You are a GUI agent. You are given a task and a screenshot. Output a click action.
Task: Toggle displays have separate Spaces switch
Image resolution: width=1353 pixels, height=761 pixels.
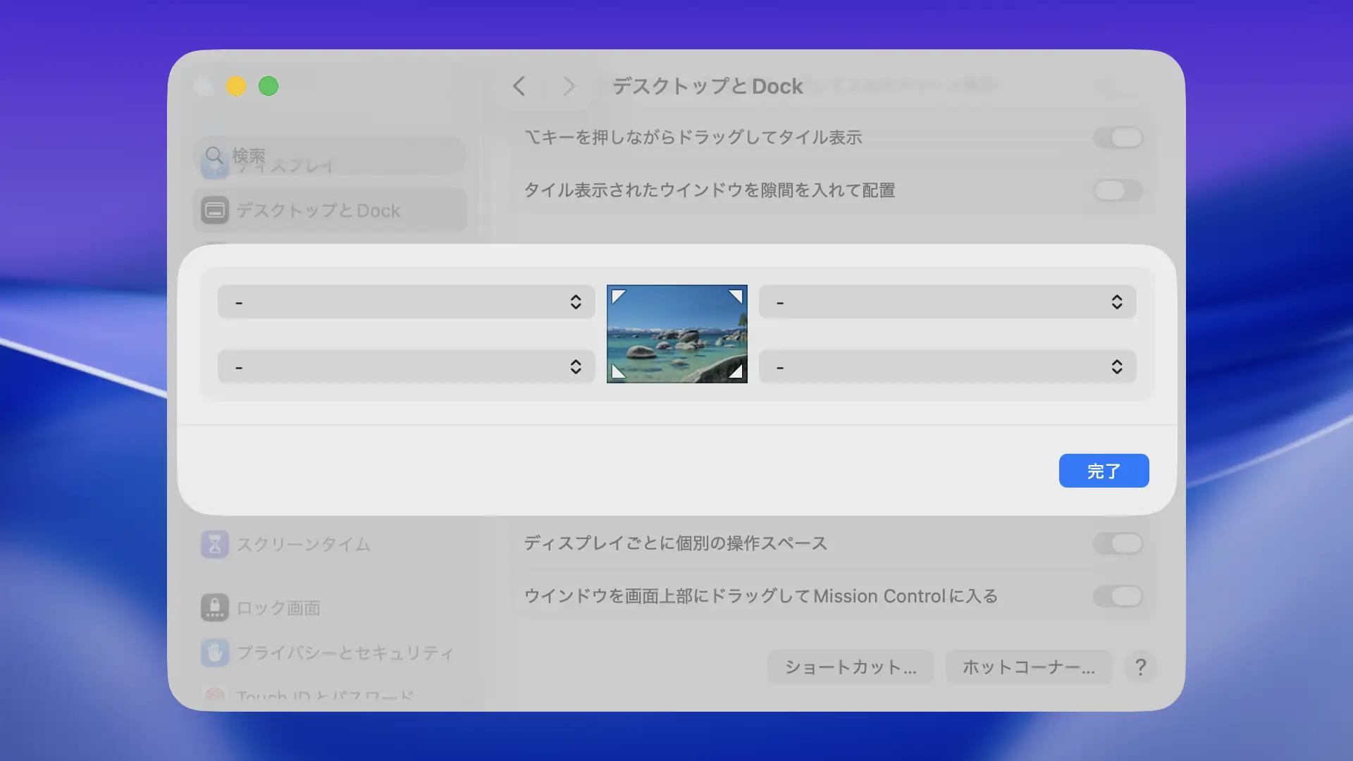1118,543
